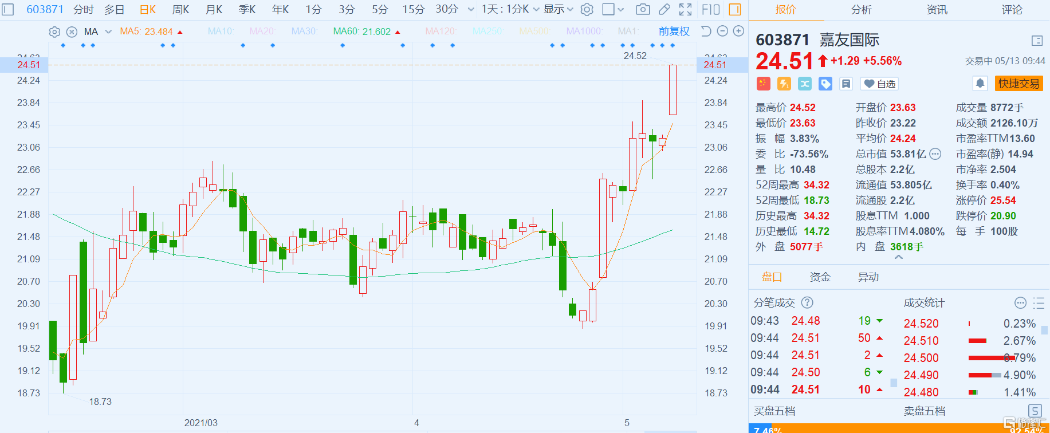Viewport: 1050px width, 433px height.
Task: Toggle the MA1000 line
Action: click(584, 32)
